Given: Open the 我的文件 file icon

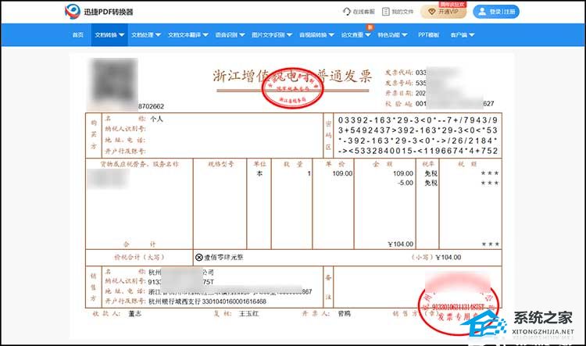Looking at the screenshot, I should tap(386, 12).
